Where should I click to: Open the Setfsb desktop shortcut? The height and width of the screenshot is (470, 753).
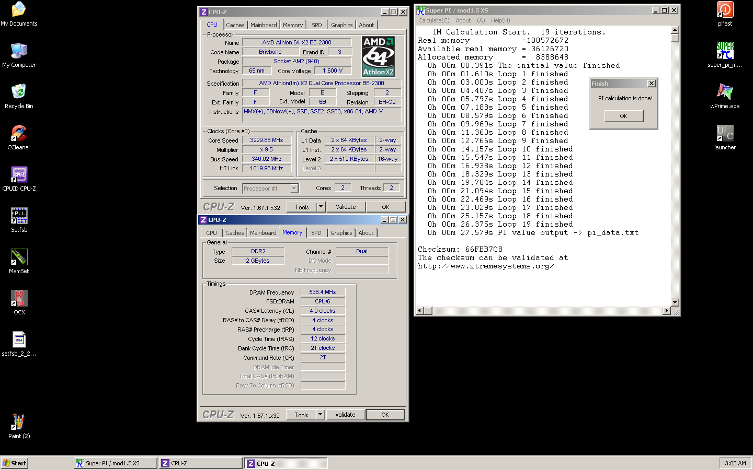click(19, 220)
